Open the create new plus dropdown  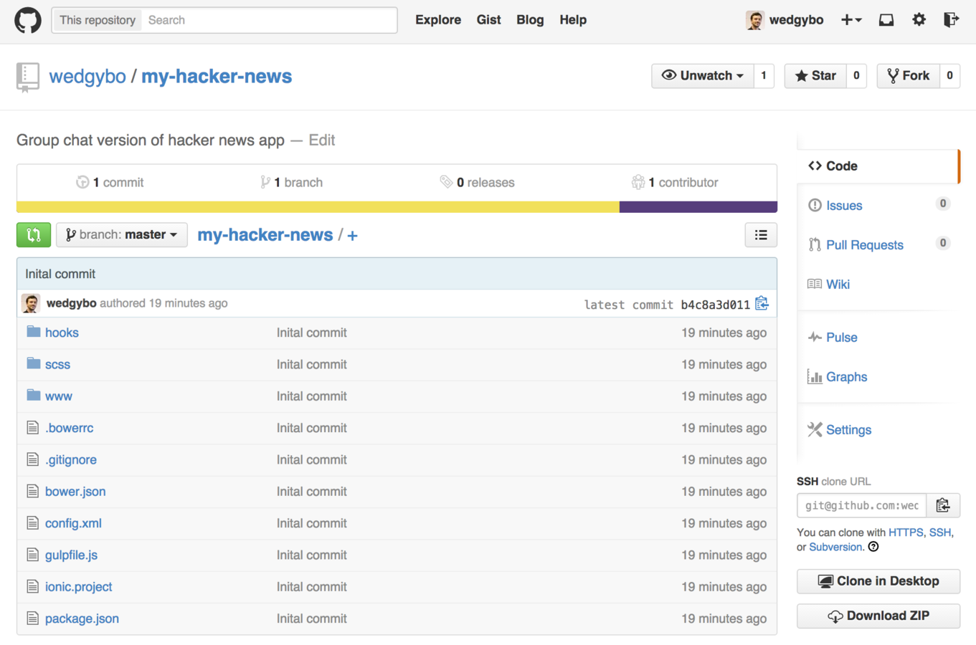851,20
